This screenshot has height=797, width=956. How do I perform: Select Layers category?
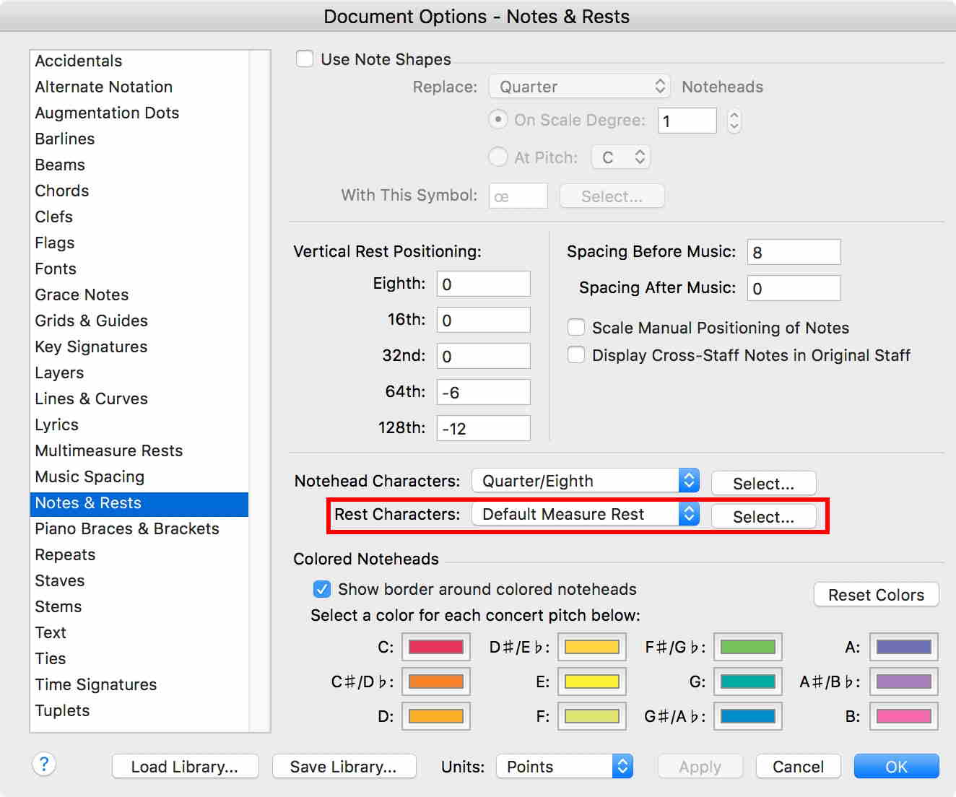(139, 373)
